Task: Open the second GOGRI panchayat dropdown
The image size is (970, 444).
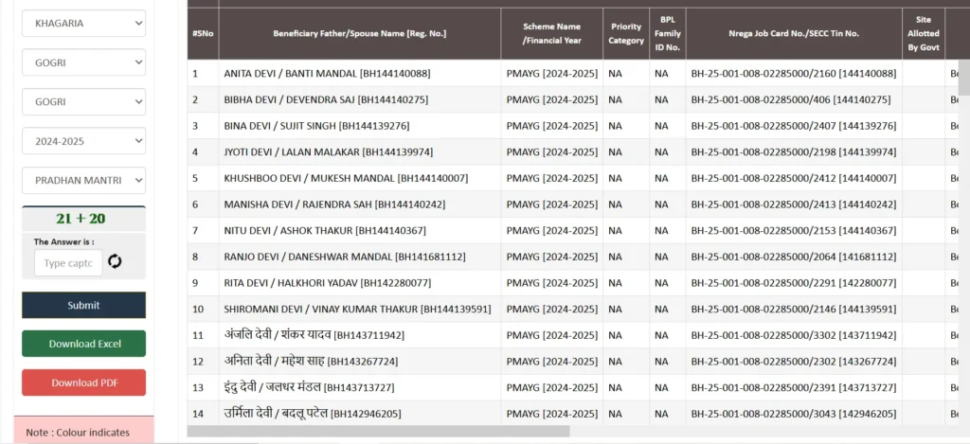Action: click(x=83, y=101)
